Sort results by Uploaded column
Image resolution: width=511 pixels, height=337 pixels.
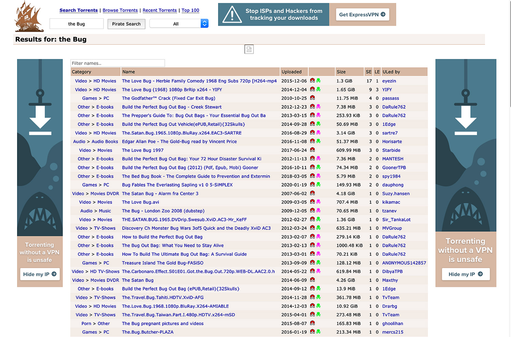click(292, 72)
